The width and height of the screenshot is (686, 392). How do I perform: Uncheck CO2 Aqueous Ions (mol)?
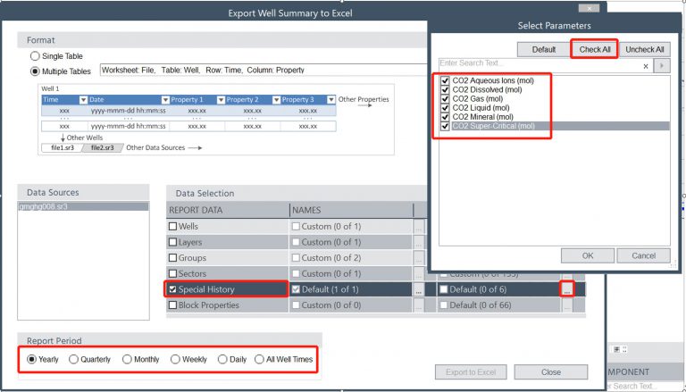[x=446, y=80]
